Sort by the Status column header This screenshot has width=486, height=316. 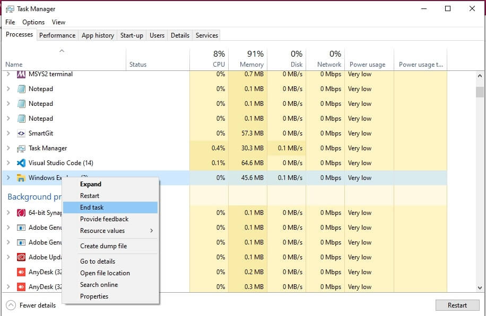pyautogui.click(x=158, y=59)
